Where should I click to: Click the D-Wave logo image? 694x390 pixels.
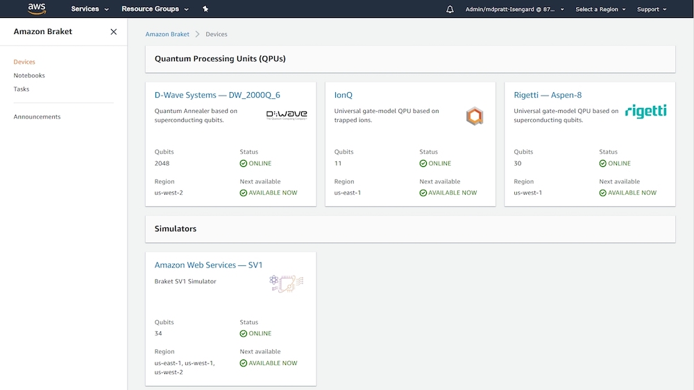pos(287,115)
